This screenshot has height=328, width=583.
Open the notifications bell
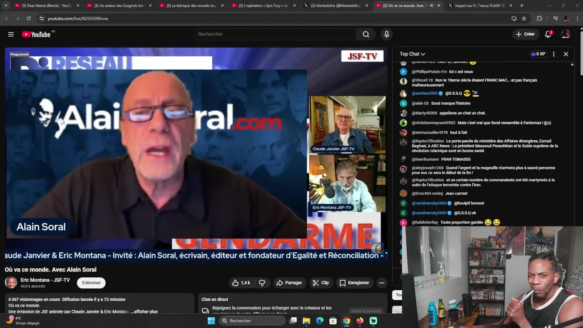pos(548,34)
